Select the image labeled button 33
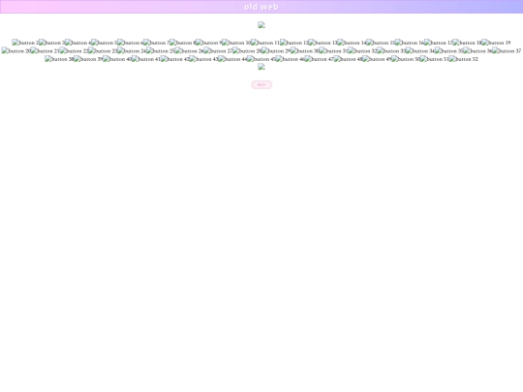Viewport: 523px width, 392px height. (x=391, y=51)
